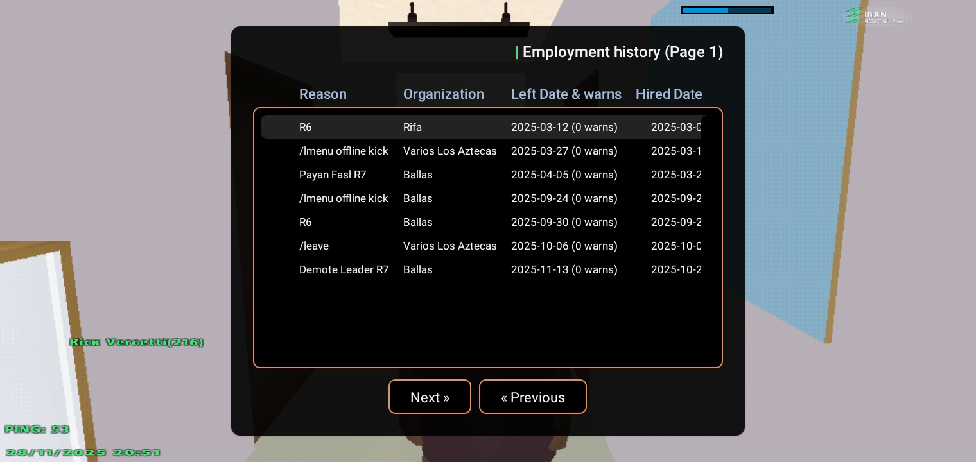Click the « Previous button
This screenshot has height=462, width=976.
tap(532, 397)
